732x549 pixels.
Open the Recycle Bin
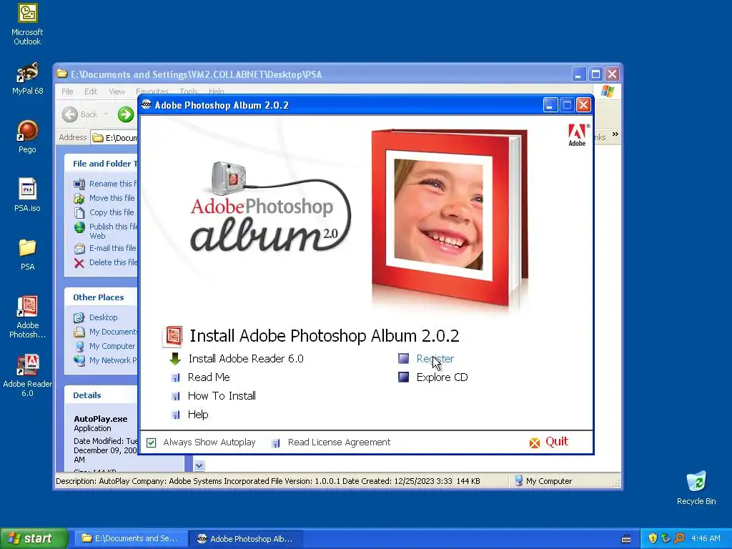(696, 488)
